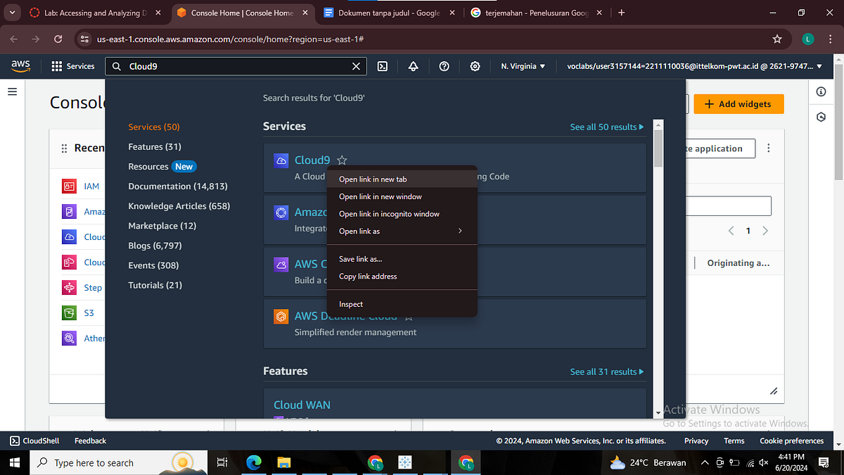Open the IAM service icon
This screenshot has height=475, width=844.
click(x=69, y=186)
